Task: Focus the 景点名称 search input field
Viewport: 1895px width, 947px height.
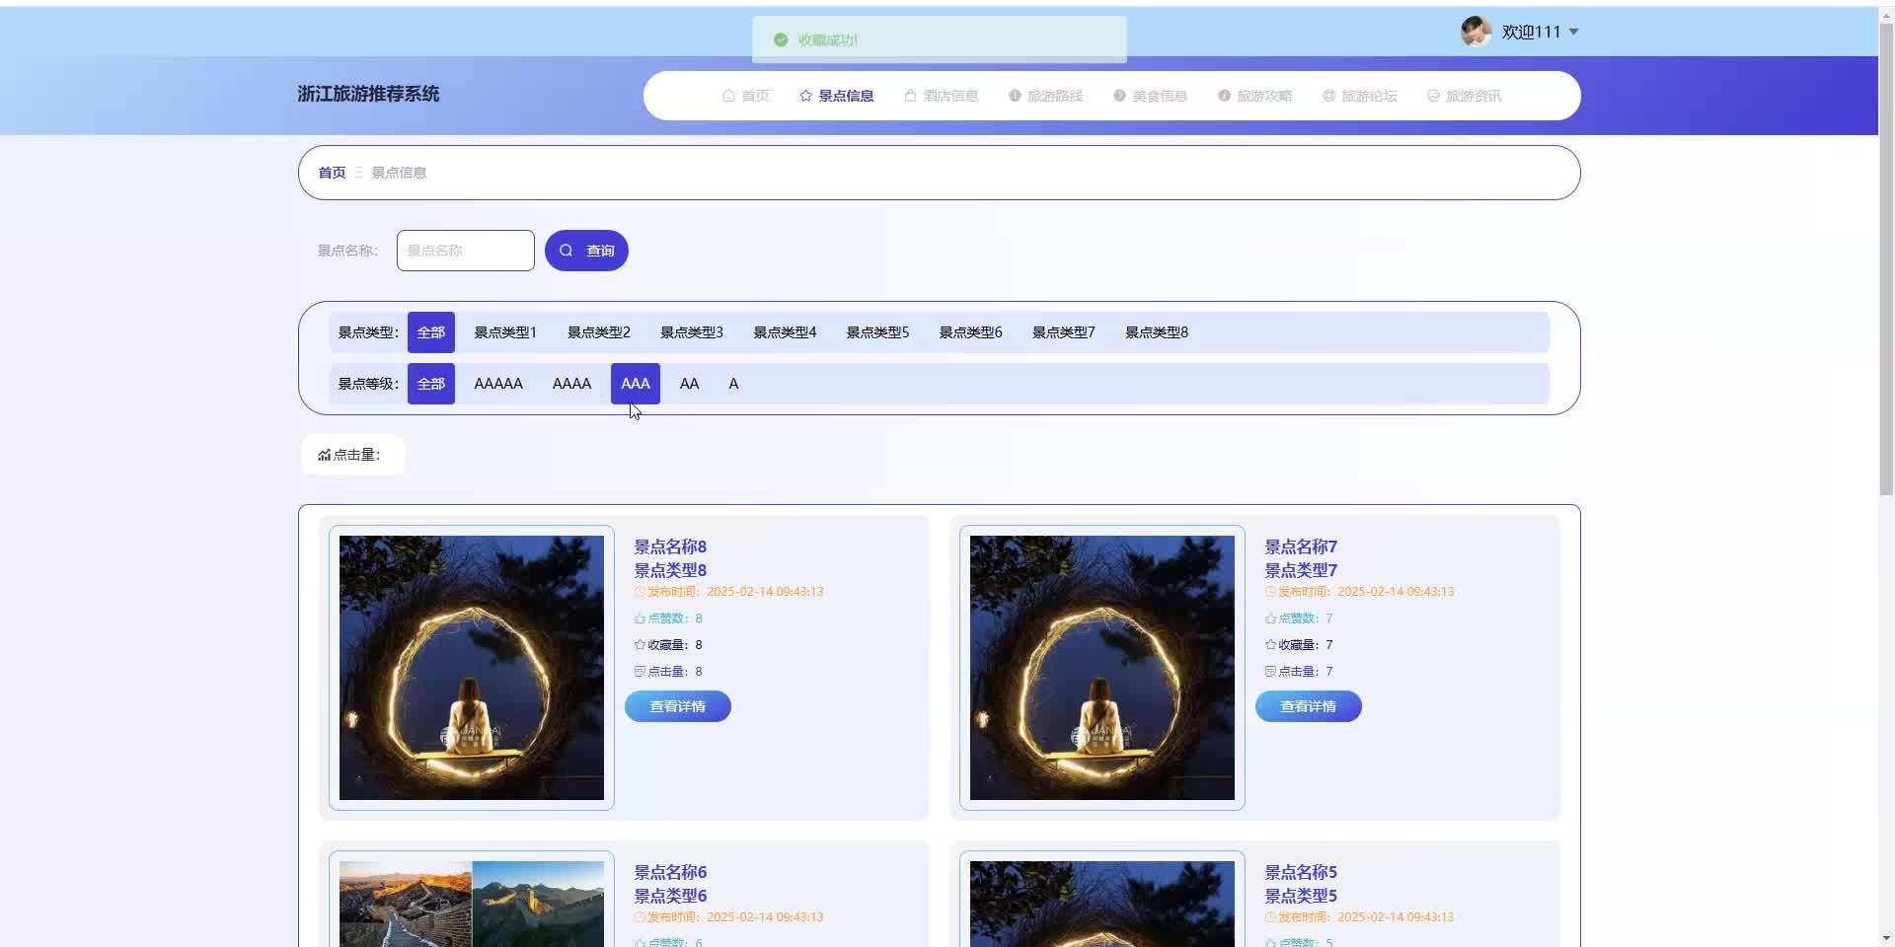Action: [465, 251]
